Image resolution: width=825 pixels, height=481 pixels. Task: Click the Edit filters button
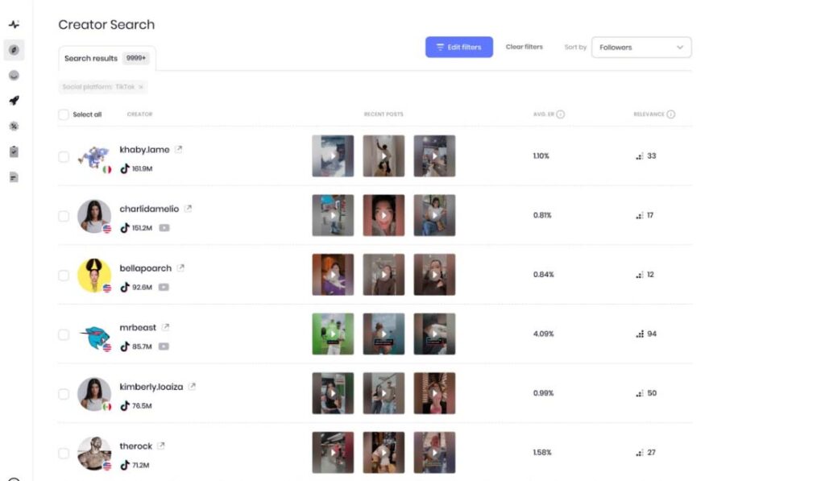click(x=458, y=47)
